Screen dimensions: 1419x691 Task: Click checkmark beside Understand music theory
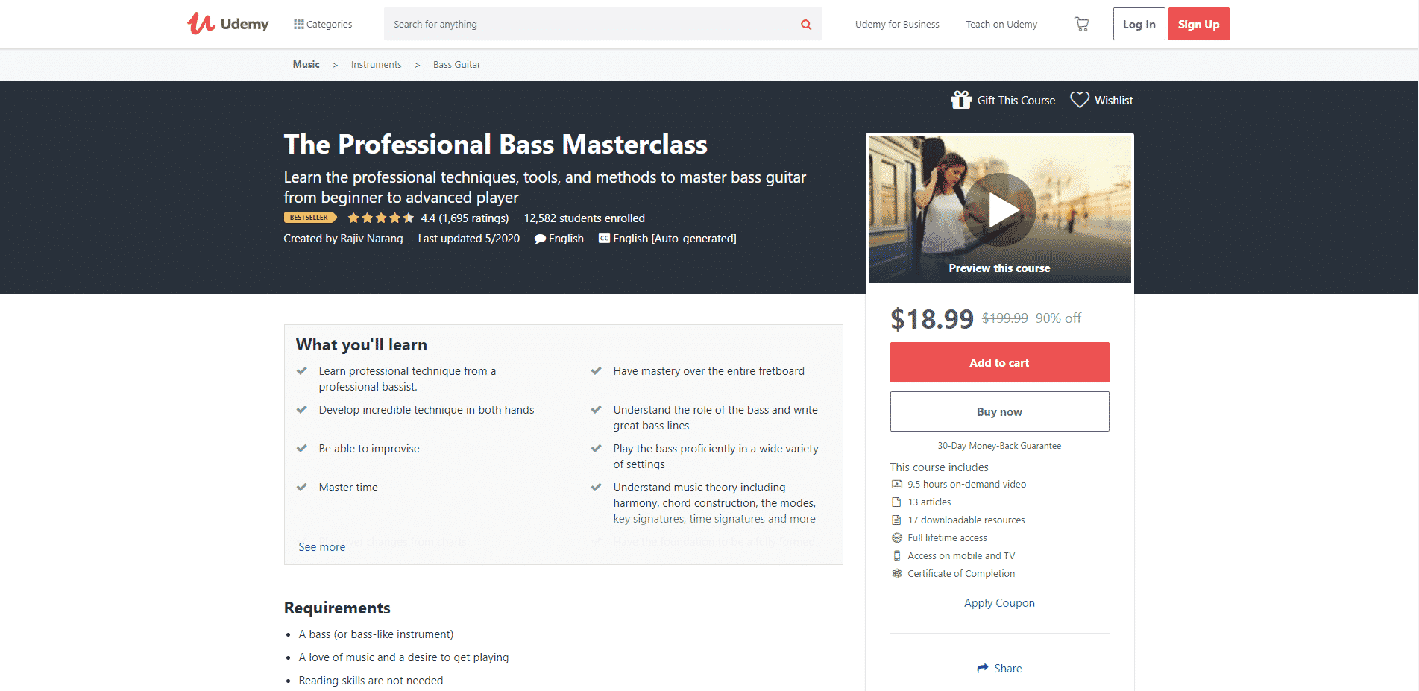point(597,487)
